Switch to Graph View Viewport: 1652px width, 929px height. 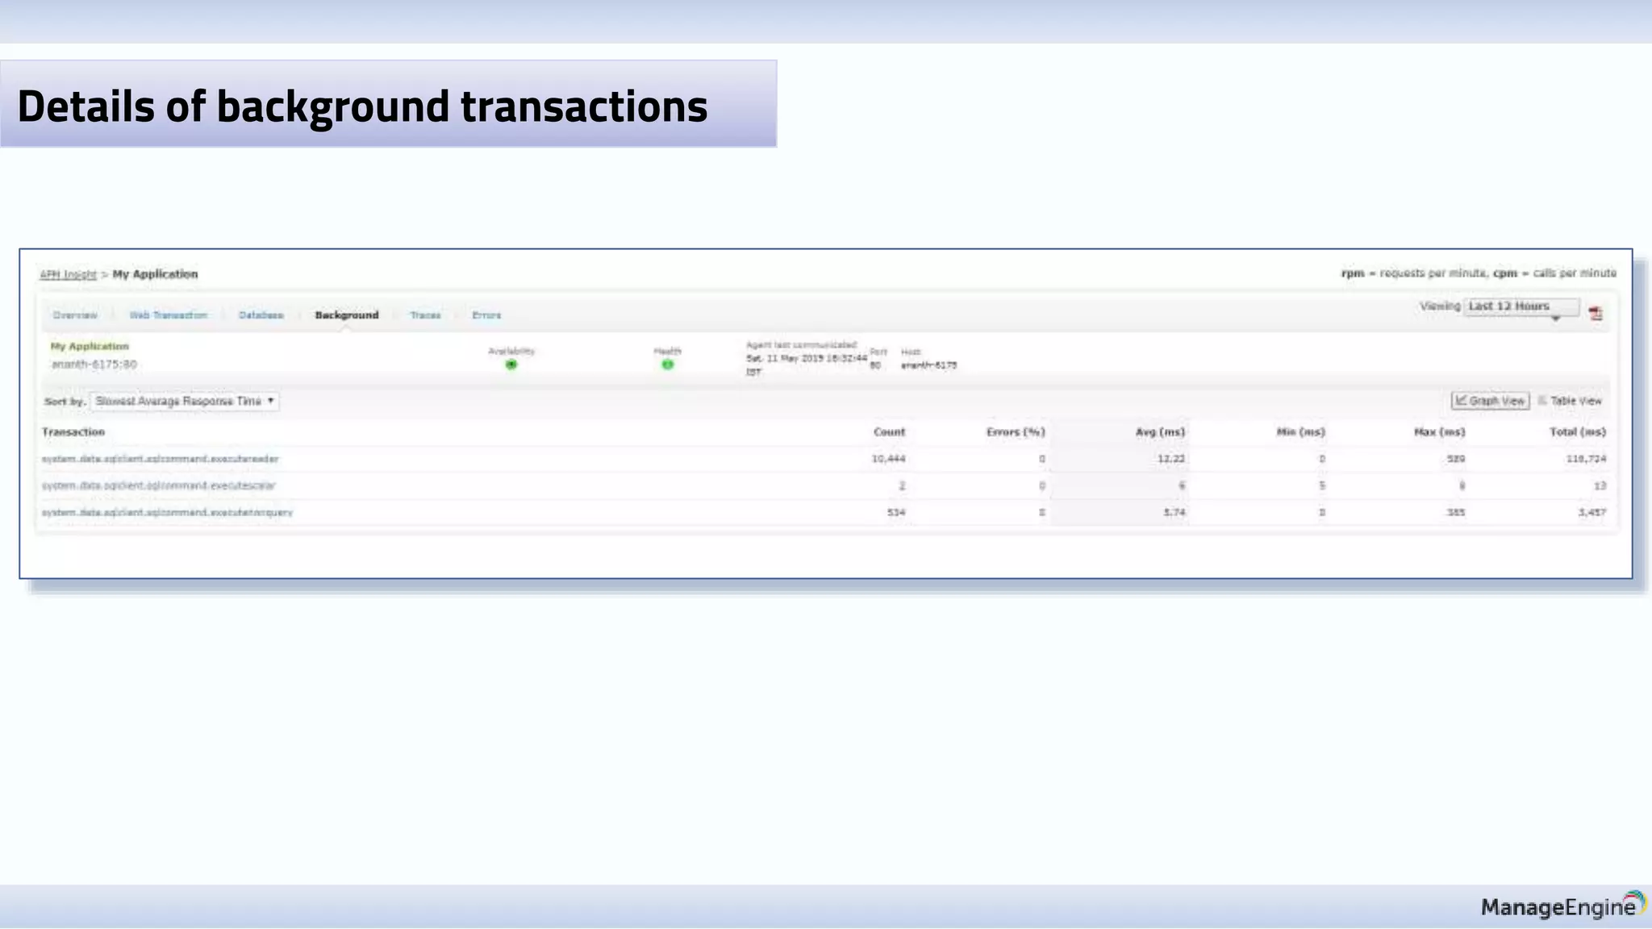tap(1490, 401)
